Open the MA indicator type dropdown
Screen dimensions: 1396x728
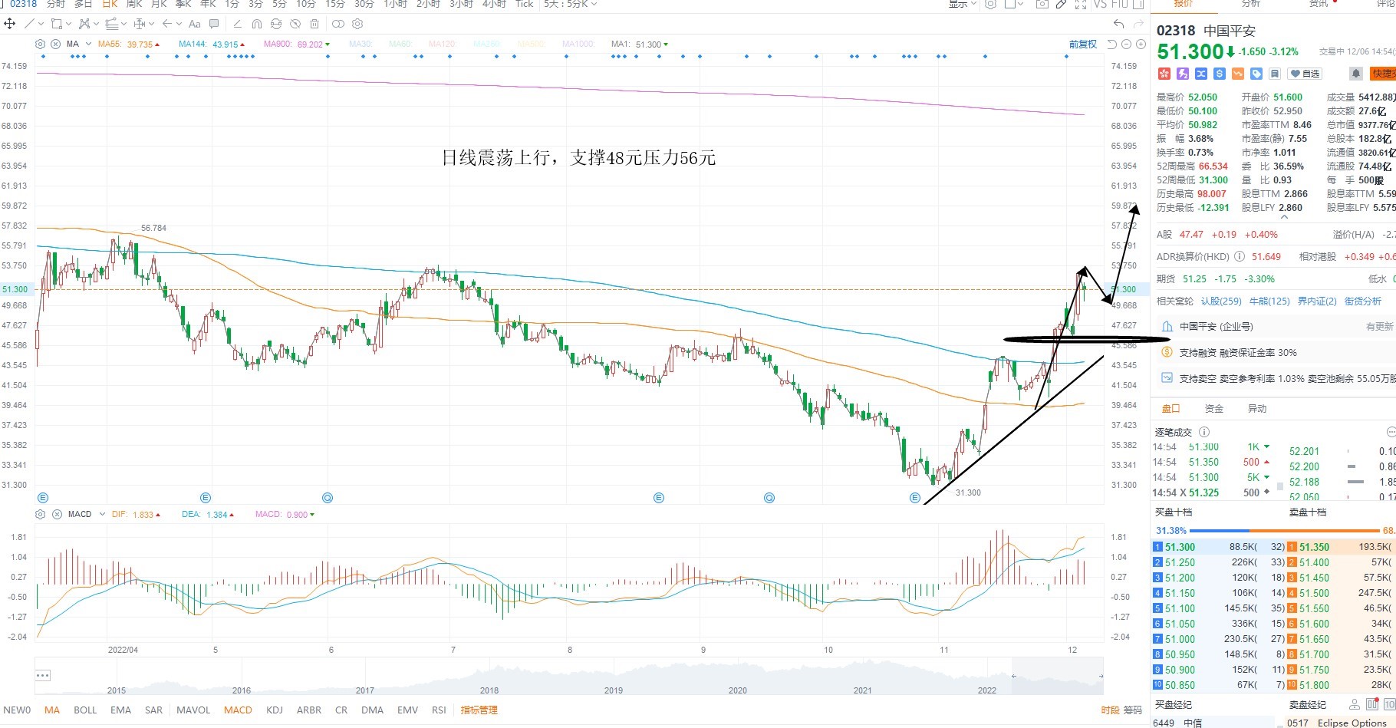tap(89, 44)
